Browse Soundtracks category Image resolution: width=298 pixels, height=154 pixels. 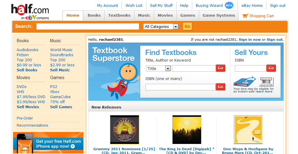[62, 55]
